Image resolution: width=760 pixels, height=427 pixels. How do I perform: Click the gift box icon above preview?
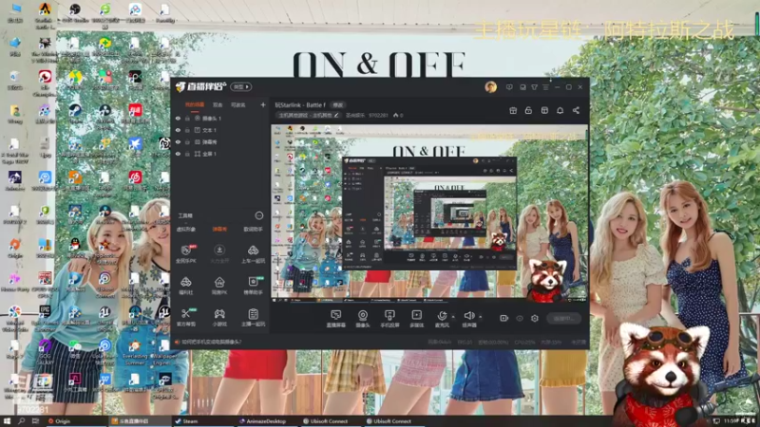point(513,110)
